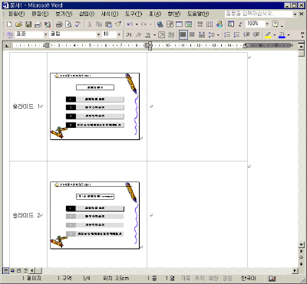Click the Open folder icon

18,24
